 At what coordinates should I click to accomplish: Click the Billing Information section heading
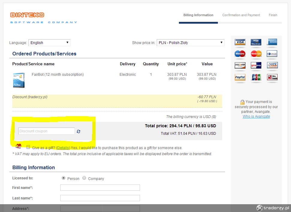click(34, 167)
